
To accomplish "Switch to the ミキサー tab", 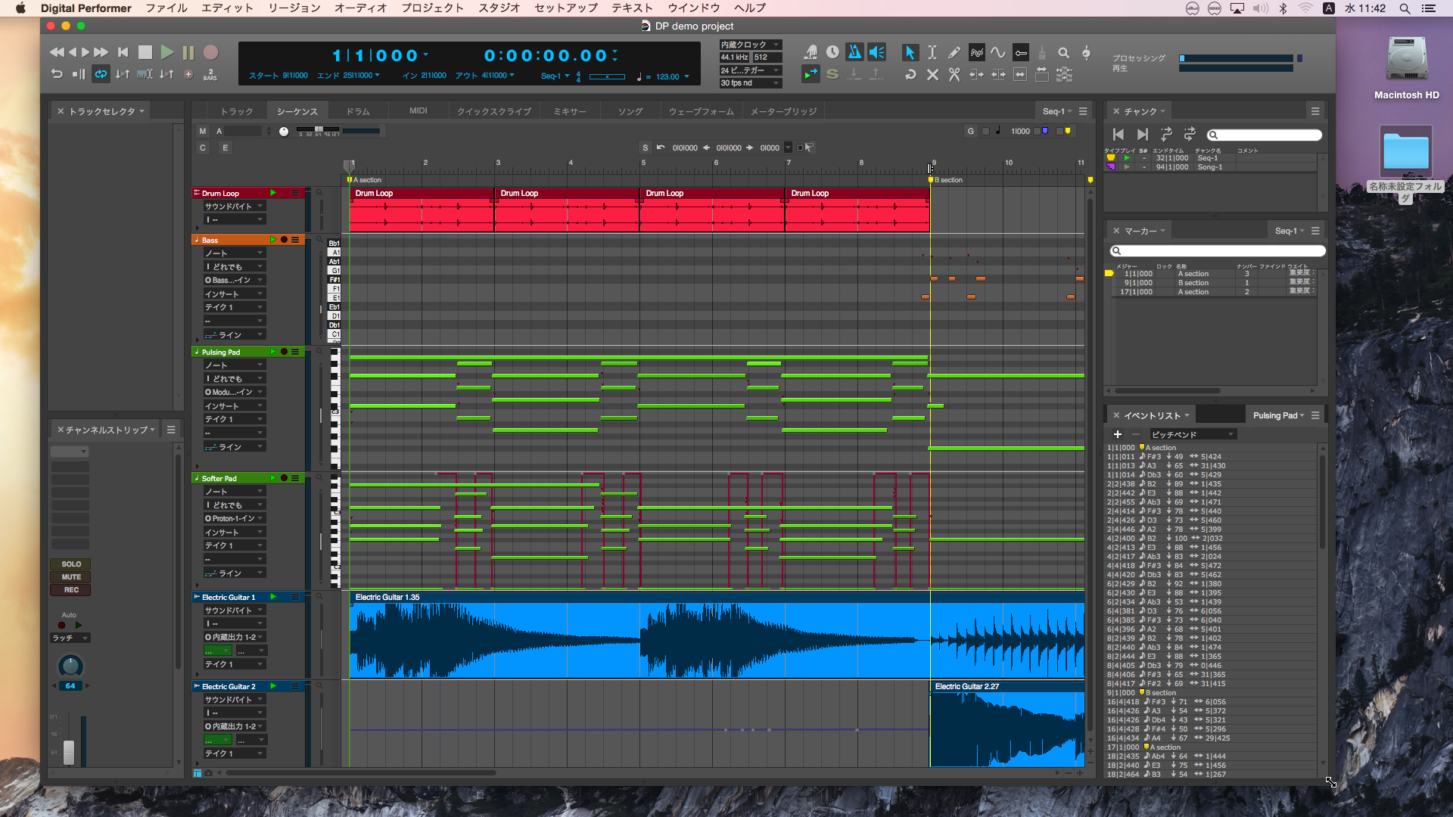I will point(569,111).
